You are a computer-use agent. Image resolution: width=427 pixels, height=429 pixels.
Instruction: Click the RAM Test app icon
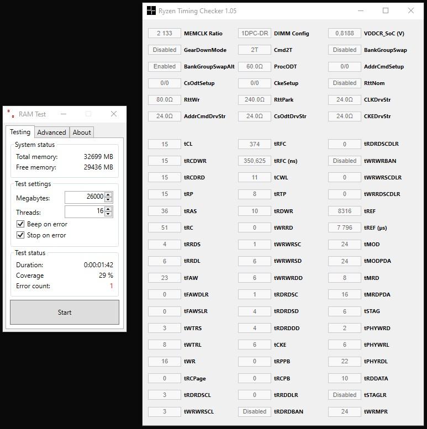(x=11, y=114)
